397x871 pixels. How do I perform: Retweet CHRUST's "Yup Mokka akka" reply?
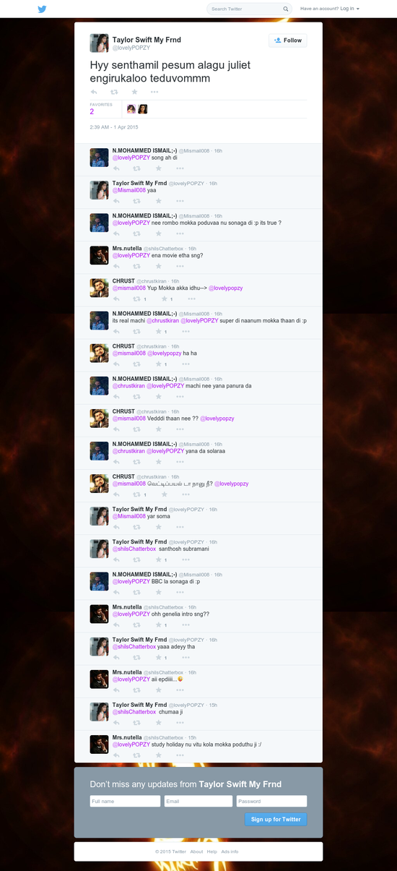coord(137,299)
